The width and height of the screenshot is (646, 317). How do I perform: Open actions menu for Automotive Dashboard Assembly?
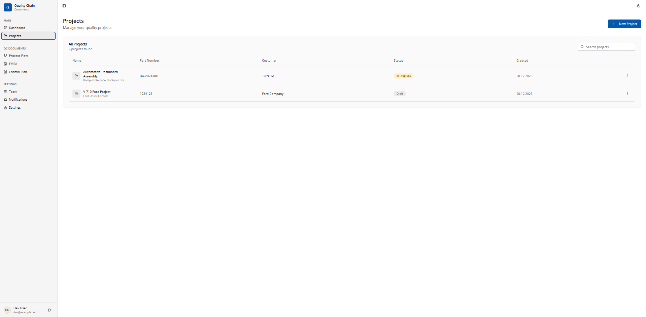[627, 76]
